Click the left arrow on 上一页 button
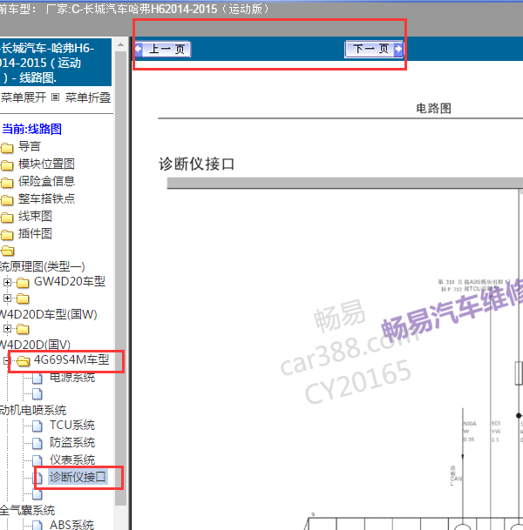 click(139, 50)
